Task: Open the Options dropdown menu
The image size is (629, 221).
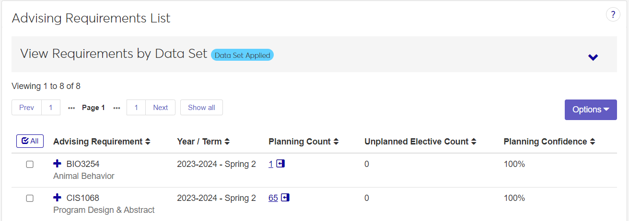Action: 590,110
